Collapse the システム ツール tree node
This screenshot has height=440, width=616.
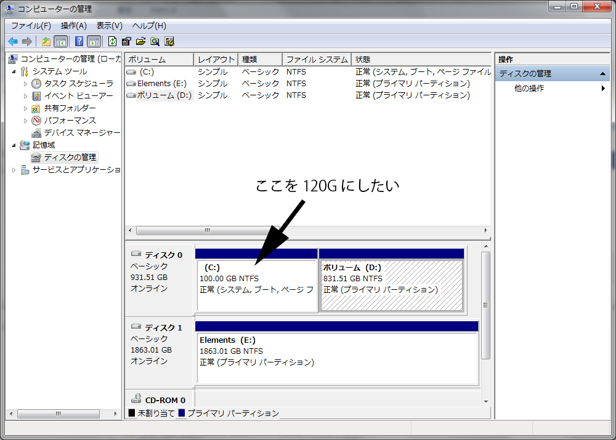(14, 72)
